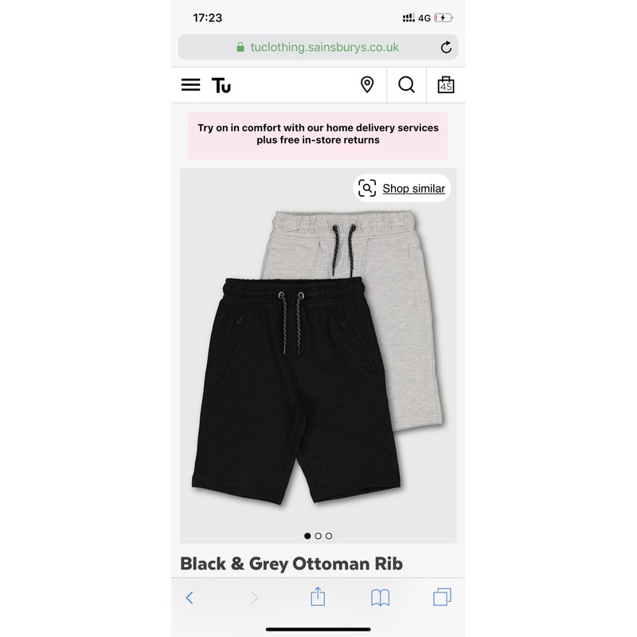637x637 pixels.
Task: Open Safari tabs overview icon
Action: click(x=442, y=597)
